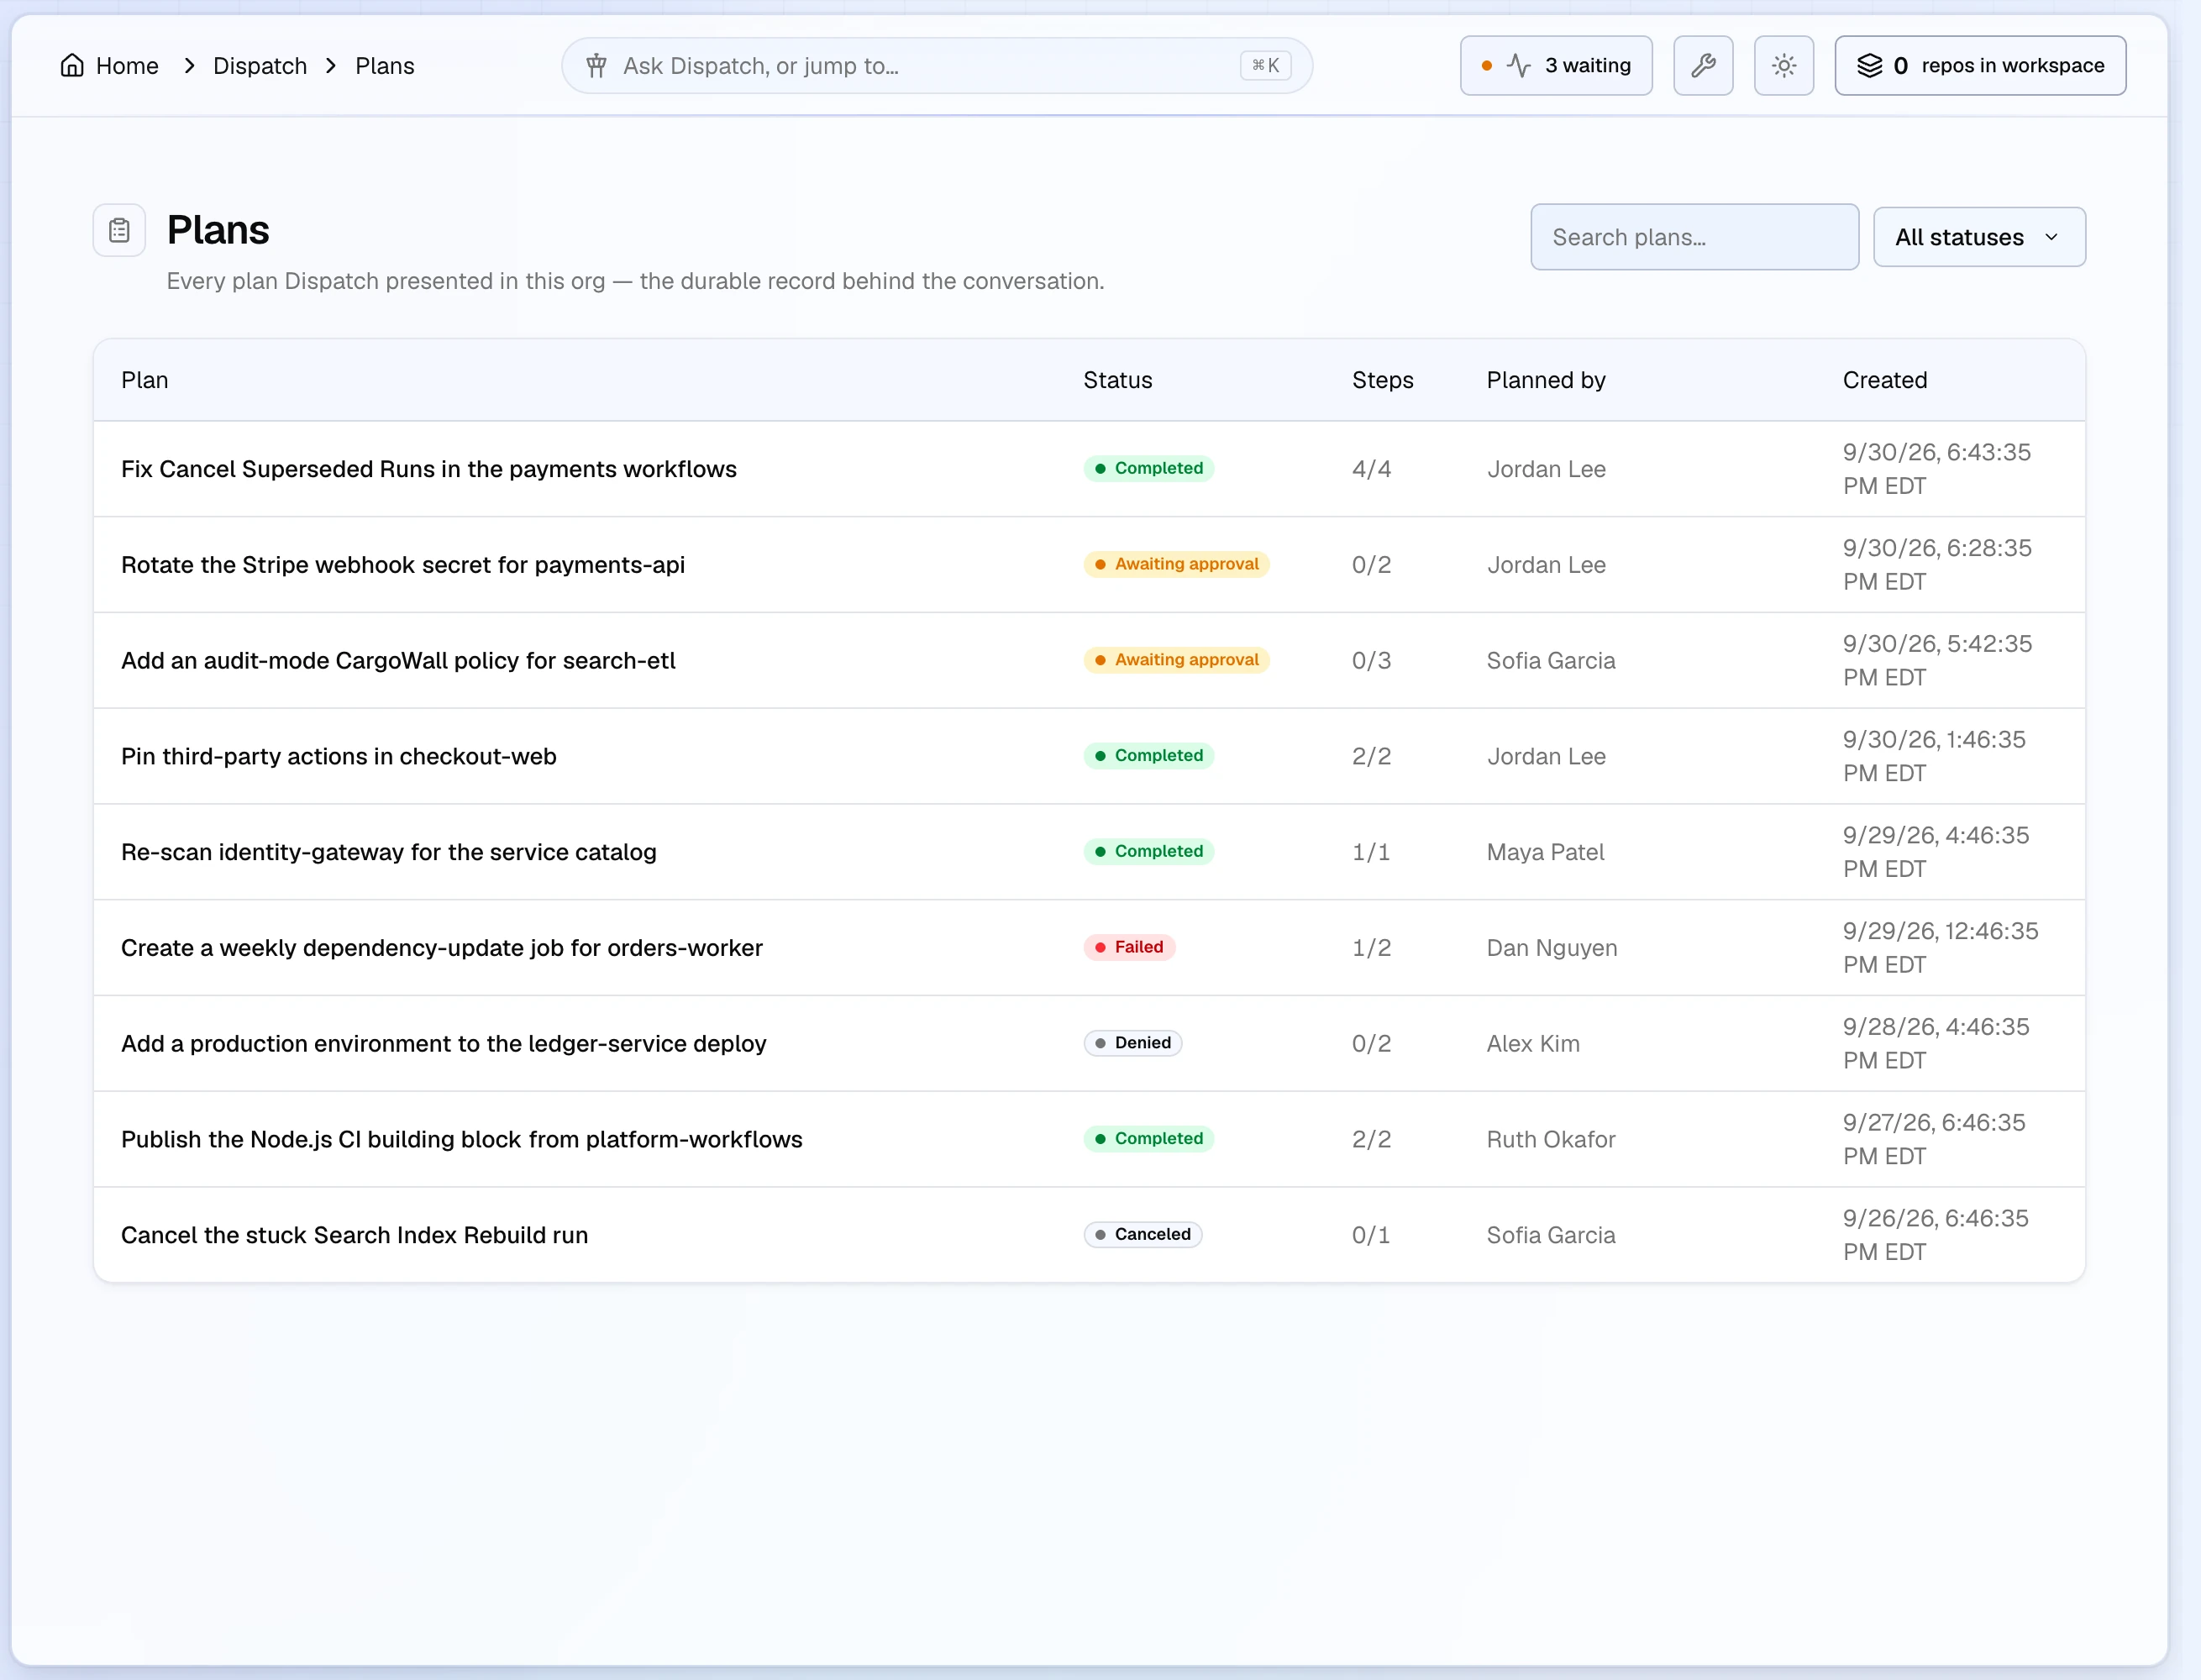Click the 0 repos in workspace button

tap(1980, 66)
